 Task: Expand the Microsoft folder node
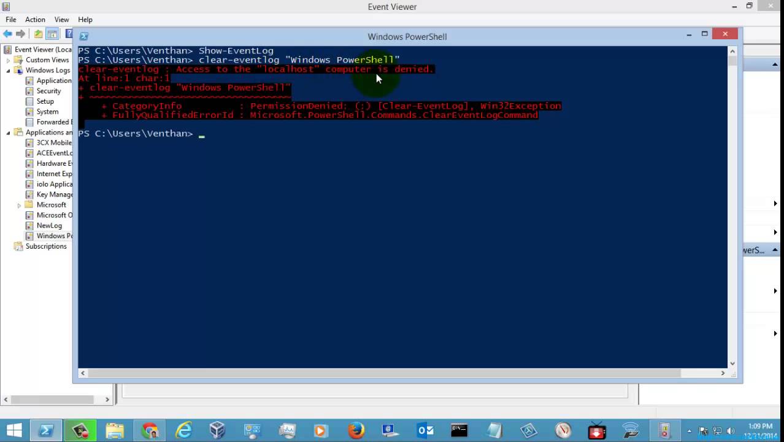pos(20,205)
